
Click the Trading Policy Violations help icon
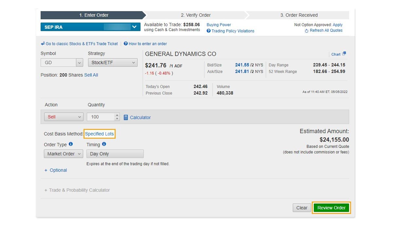(x=209, y=31)
